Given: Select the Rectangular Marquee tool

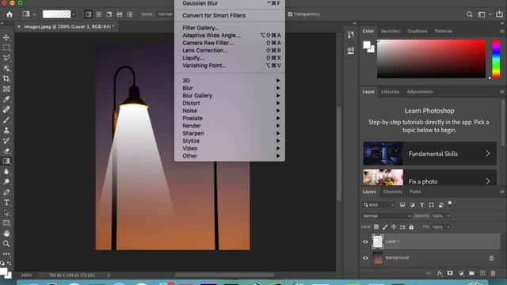Looking at the screenshot, I should coord(6,47).
